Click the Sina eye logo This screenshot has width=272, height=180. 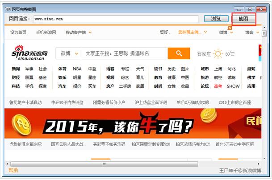pyautogui.click(x=19, y=49)
